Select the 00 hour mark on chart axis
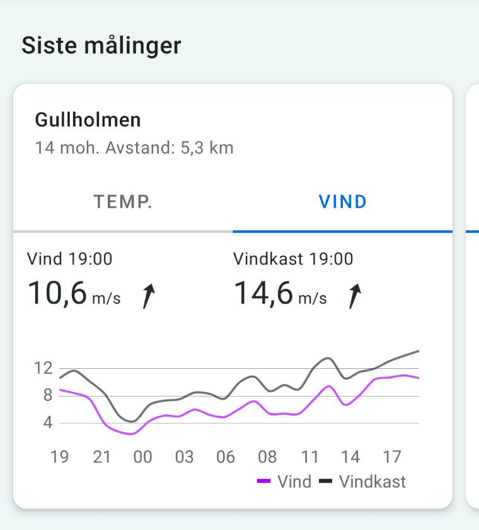Screen dimensions: 479x530 click(142, 457)
